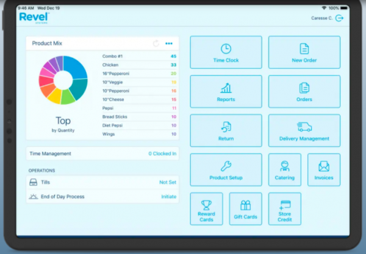This screenshot has height=254, width=366.
Task: Refresh the Product Mix widget
Action: 156,43
